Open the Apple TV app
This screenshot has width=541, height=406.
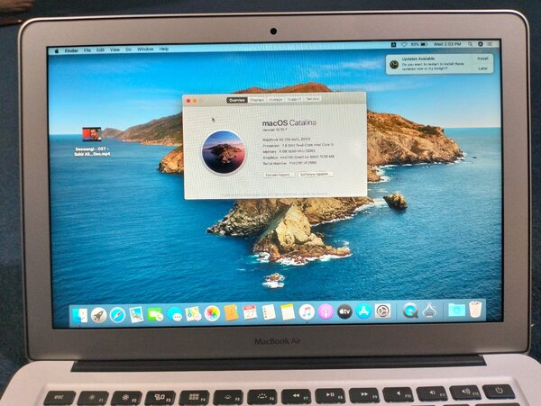pyautogui.click(x=344, y=311)
